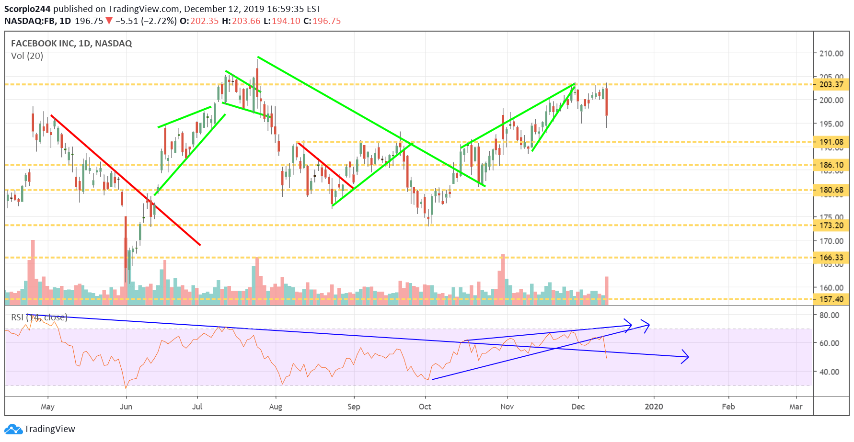
Task: Click the tall red volume bar in December
Action: [607, 291]
